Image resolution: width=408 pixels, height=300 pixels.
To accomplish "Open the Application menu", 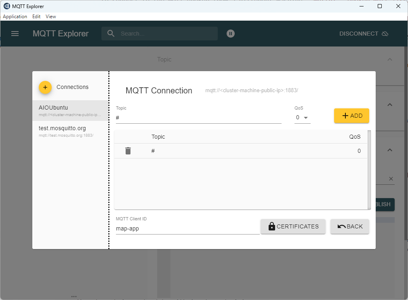I will coord(15,16).
